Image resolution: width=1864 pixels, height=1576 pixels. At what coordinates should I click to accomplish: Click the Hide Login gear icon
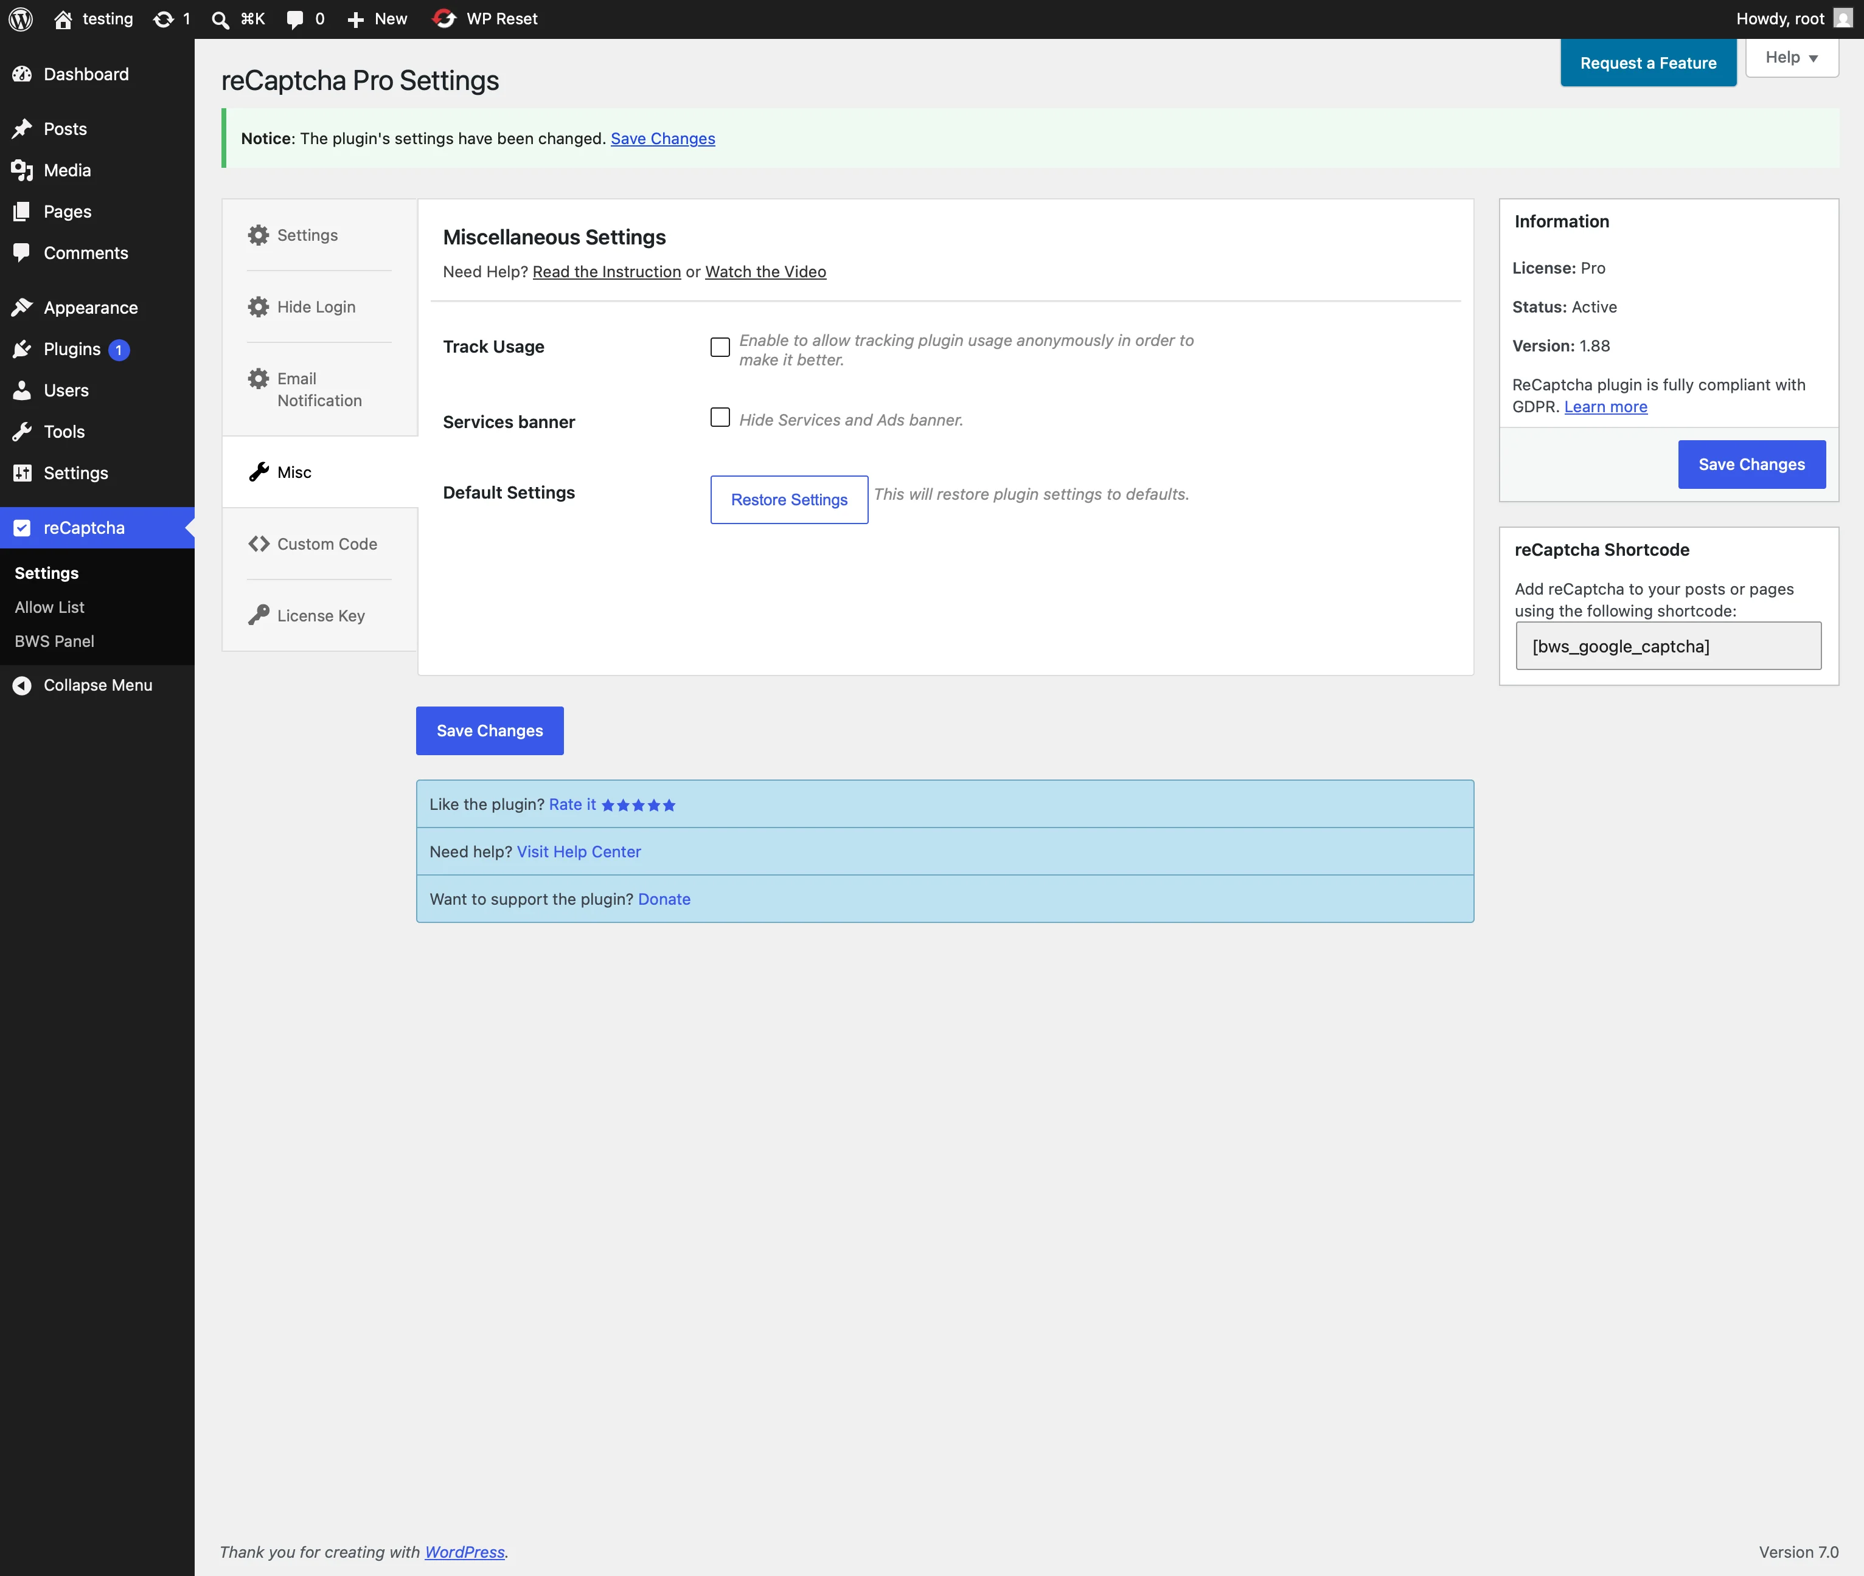tap(259, 306)
